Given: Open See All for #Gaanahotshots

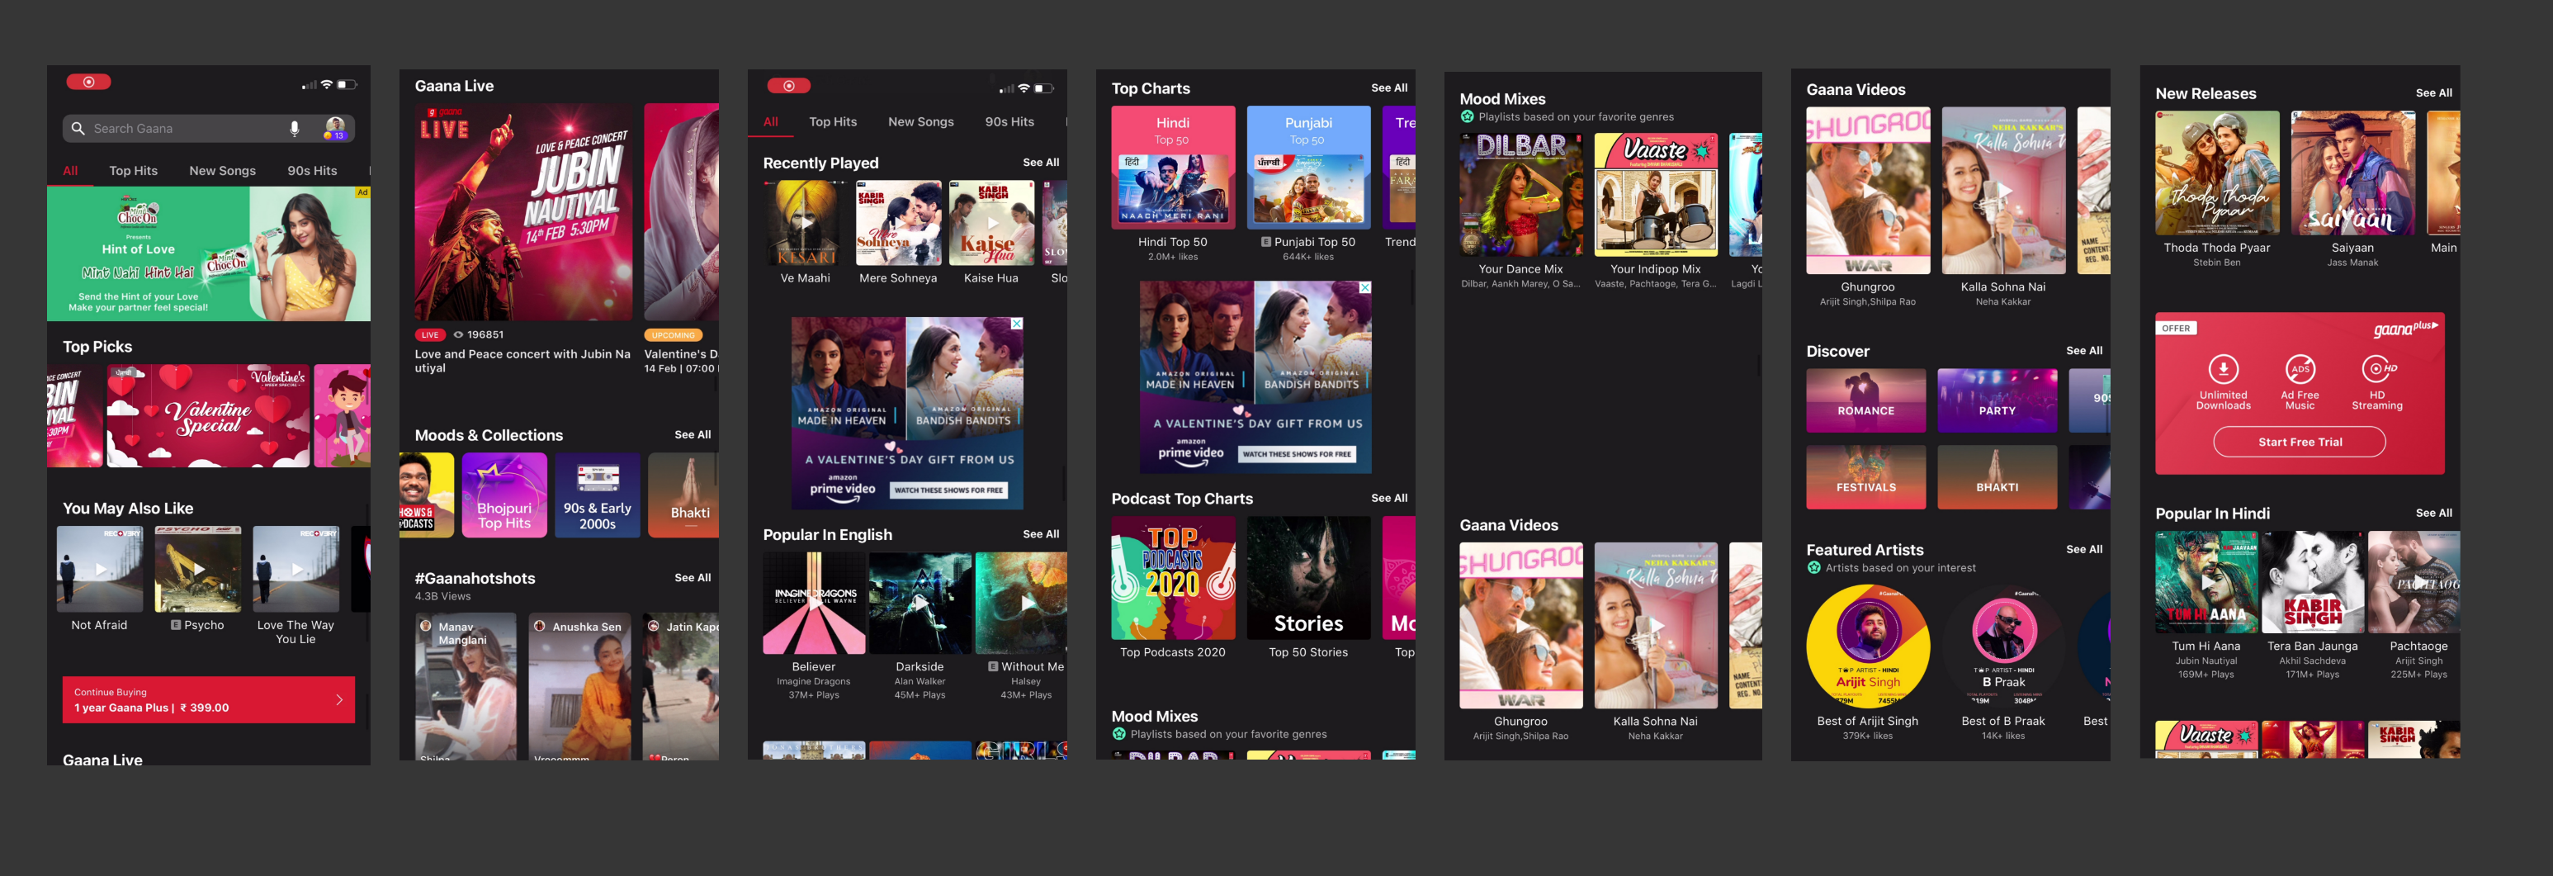Looking at the screenshot, I should coord(692,578).
